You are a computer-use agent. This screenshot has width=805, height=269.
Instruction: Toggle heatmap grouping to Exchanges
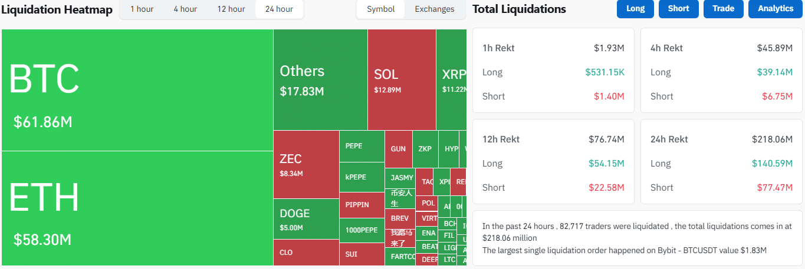click(435, 9)
